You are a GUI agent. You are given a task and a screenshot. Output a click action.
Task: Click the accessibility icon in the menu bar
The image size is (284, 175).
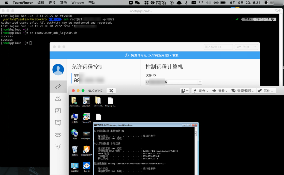(172, 3)
